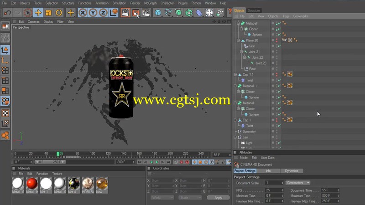Open the Array modeling objects icon
The width and height of the screenshot is (365, 205).
[188, 13]
